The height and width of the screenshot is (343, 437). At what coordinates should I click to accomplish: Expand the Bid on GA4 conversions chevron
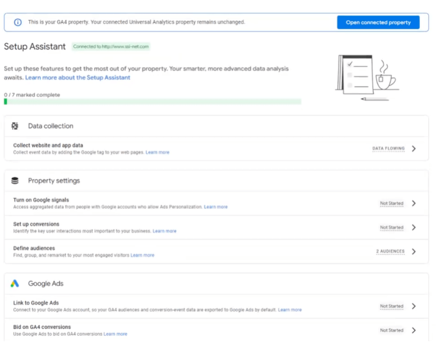click(x=414, y=330)
